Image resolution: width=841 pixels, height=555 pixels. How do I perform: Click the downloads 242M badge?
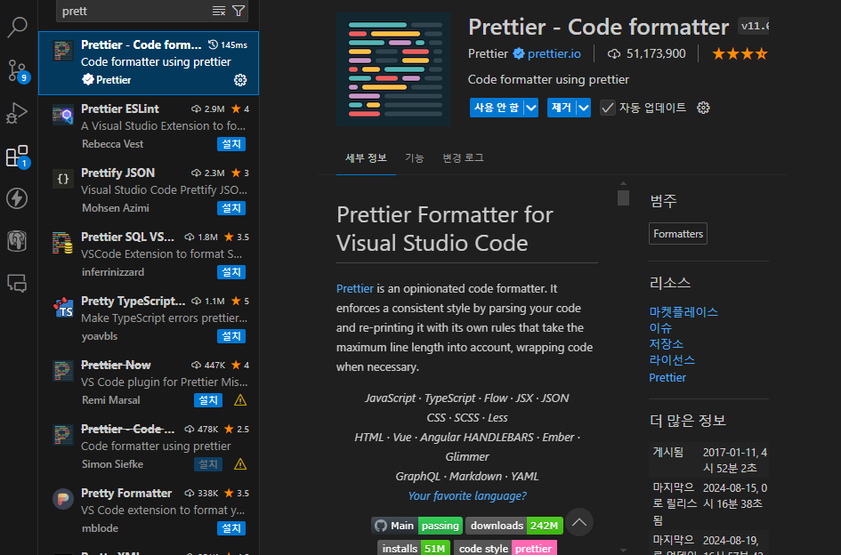click(x=514, y=526)
